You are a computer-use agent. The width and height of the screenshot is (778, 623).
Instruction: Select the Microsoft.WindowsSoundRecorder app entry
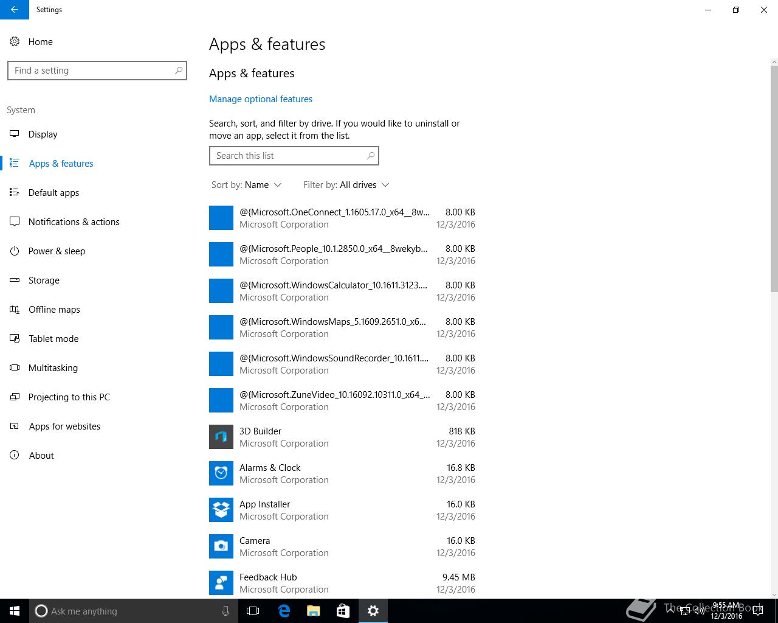click(342, 364)
